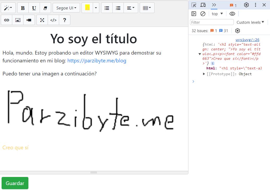The width and height of the screenshot is (270, 190).
Task: Open the Segoe UI font family dropdown
Action: click(66, 8)
